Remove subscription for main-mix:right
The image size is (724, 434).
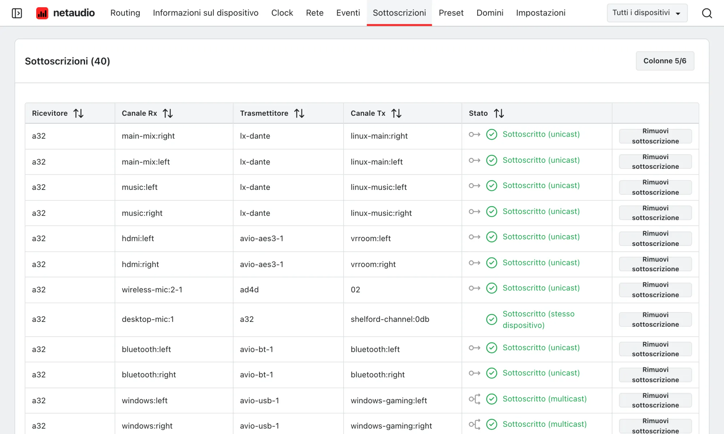click(x=655, y=136)
